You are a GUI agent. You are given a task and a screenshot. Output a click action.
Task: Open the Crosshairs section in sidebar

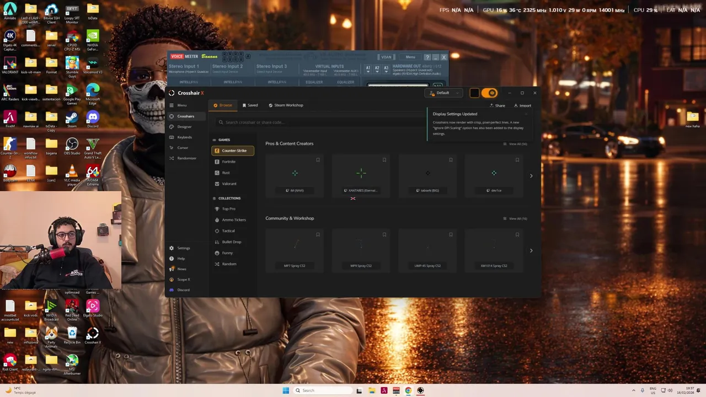pyautogui.click(x=186, y=116)
